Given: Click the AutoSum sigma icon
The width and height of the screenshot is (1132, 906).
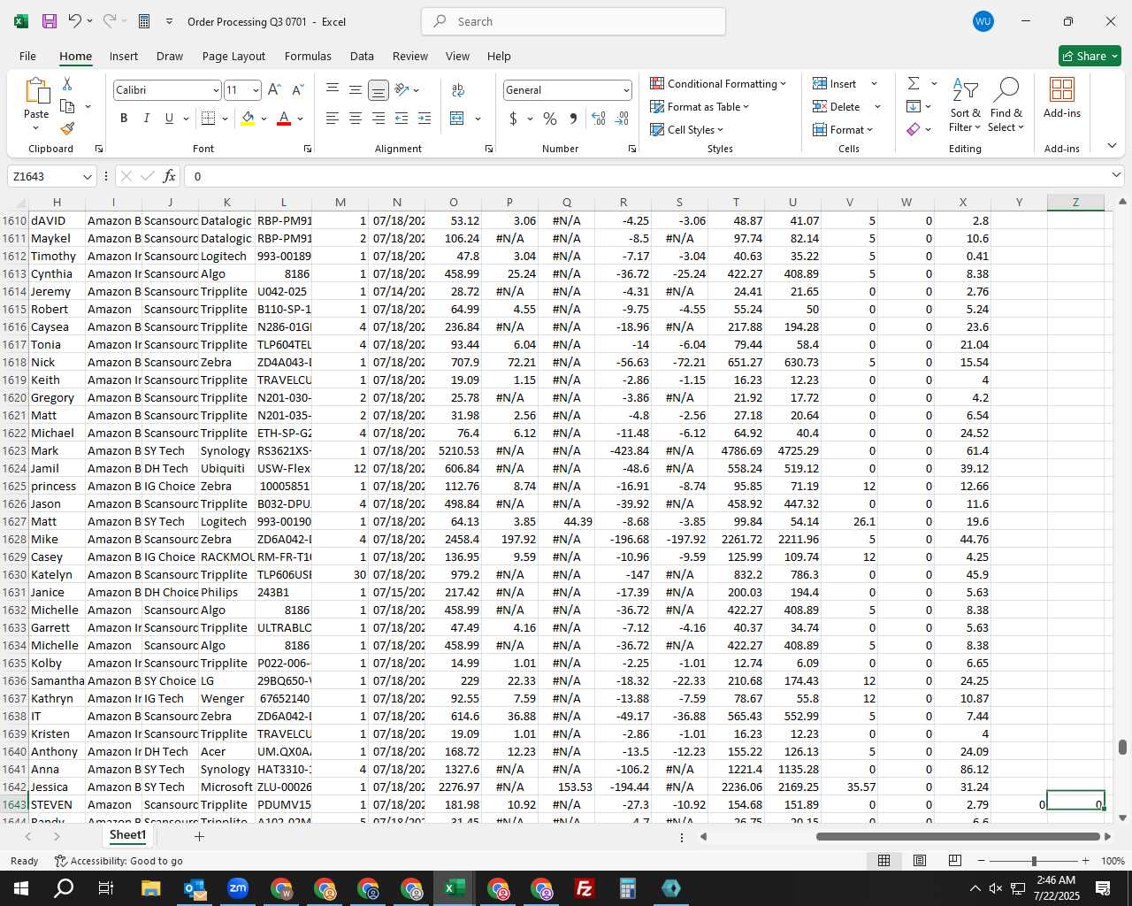Looking at the screenshot, I should click(x=914, y=83).
